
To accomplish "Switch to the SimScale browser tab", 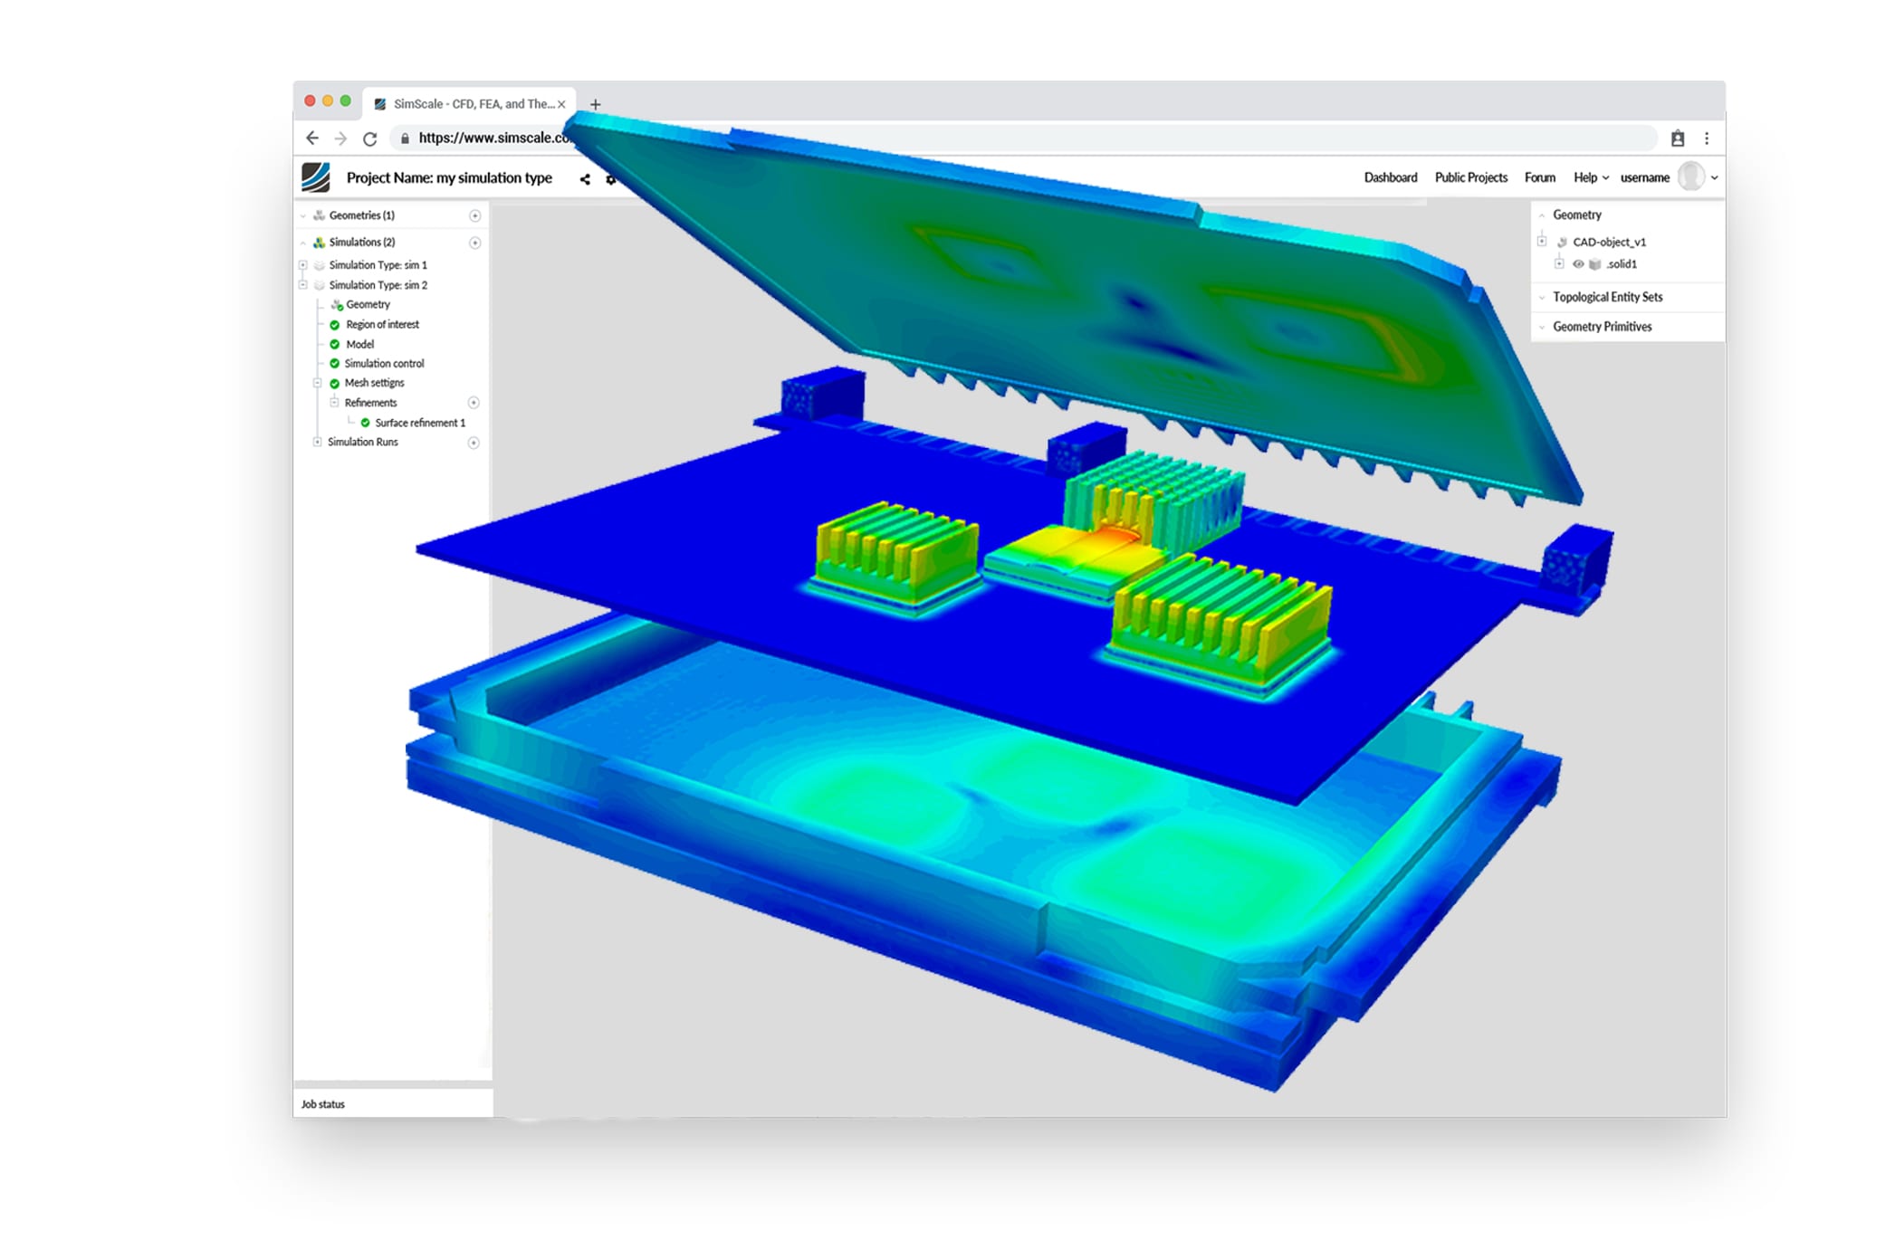I will tap(466, 104).
